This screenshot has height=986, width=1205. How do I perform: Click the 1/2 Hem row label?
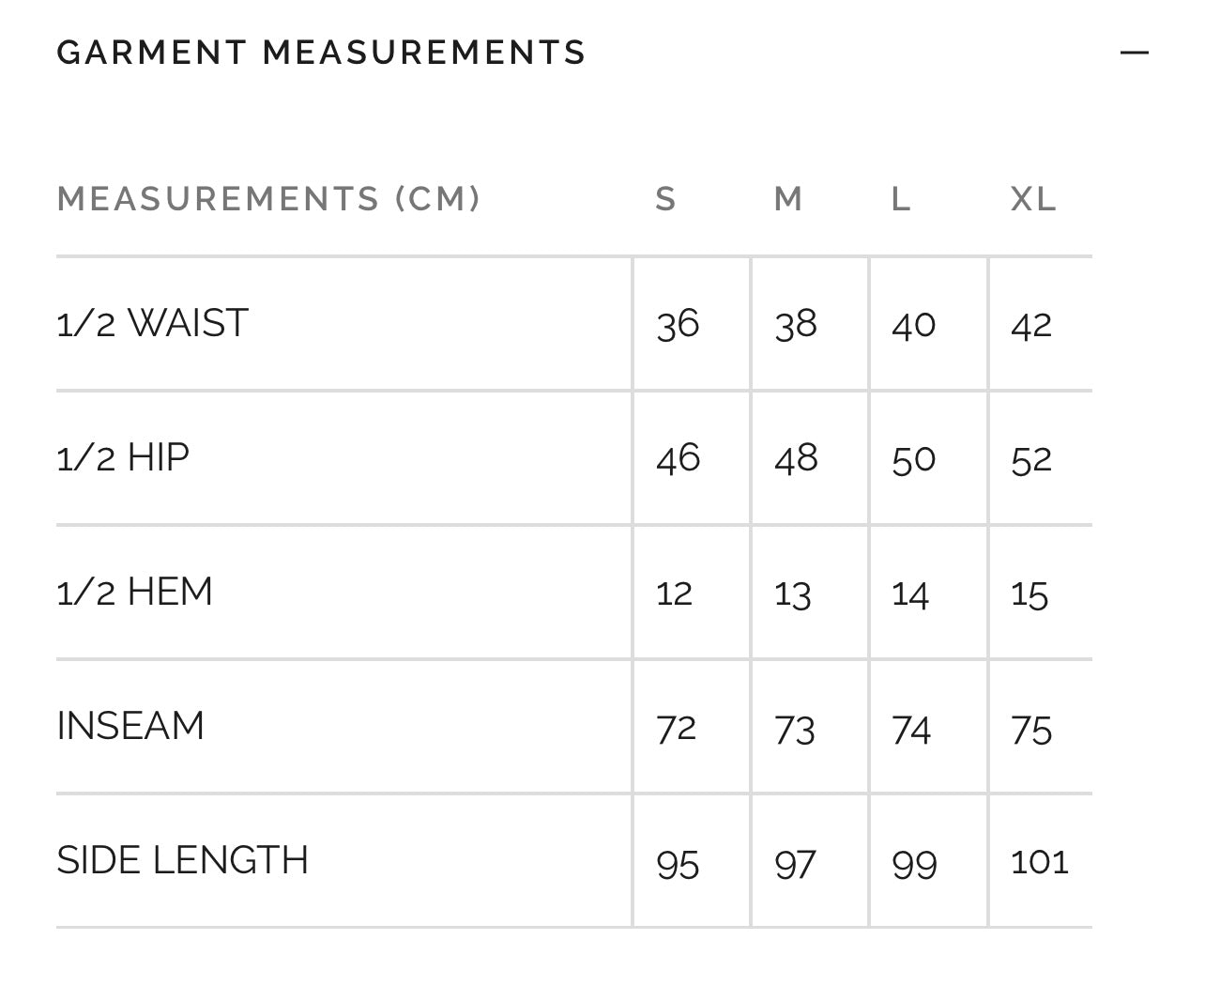point(134,592)
